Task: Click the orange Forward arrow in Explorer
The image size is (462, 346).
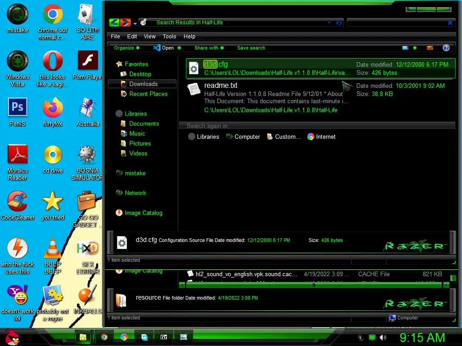Action: coord(125,23)
